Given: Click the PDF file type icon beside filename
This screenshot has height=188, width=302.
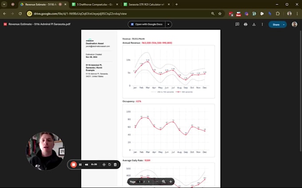Looking at the screenshot, I should point(5,24).
